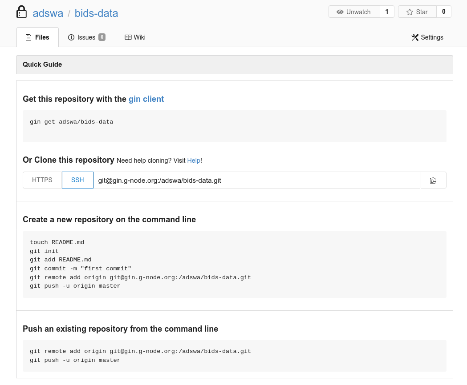Click the Issues exclamation icon
Screen dimensions: 467x385
pos(71,37)
